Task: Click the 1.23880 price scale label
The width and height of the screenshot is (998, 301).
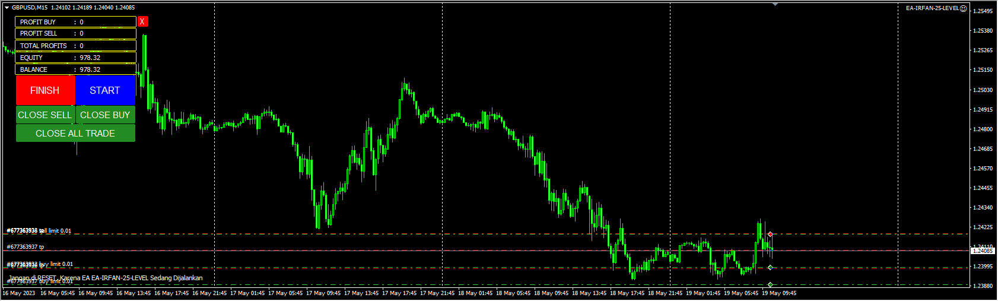Action: [x=983, y=286]
